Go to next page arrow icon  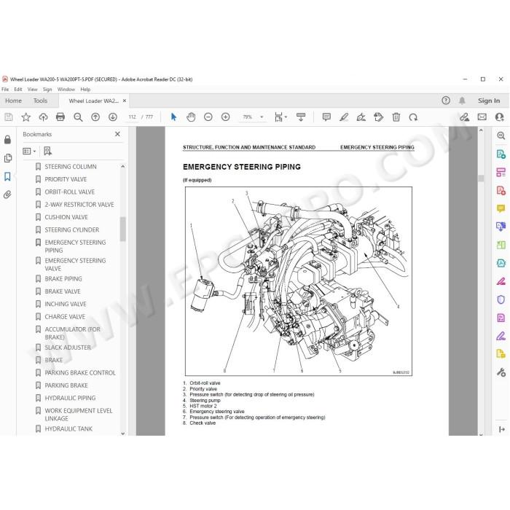coord(113,117)
